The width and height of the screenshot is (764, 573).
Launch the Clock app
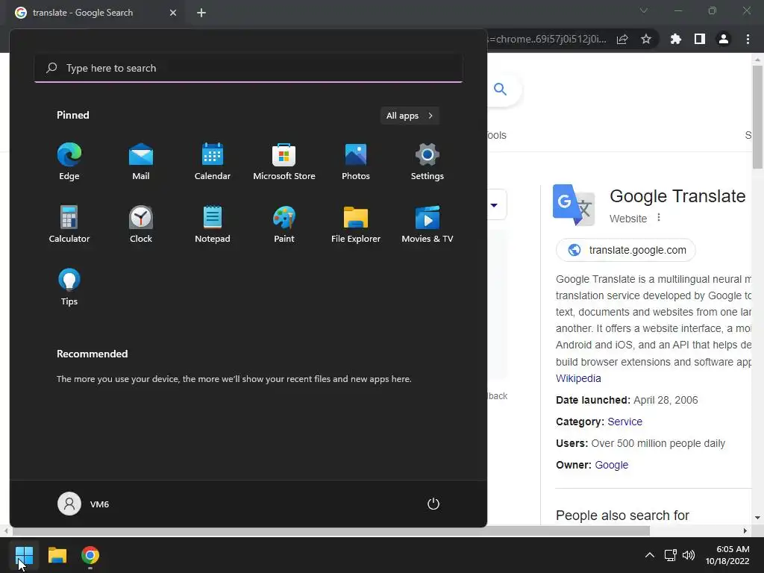tap(141, 225)
